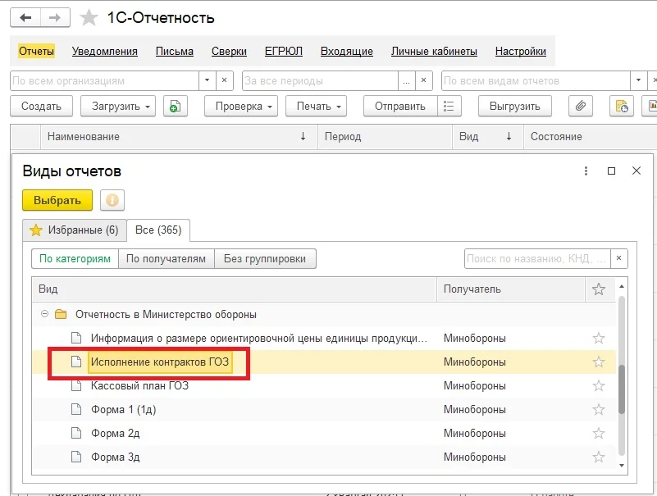Open the organization filter dropdown arrow
The image size is (657, 496).
(x=207, y=80)
